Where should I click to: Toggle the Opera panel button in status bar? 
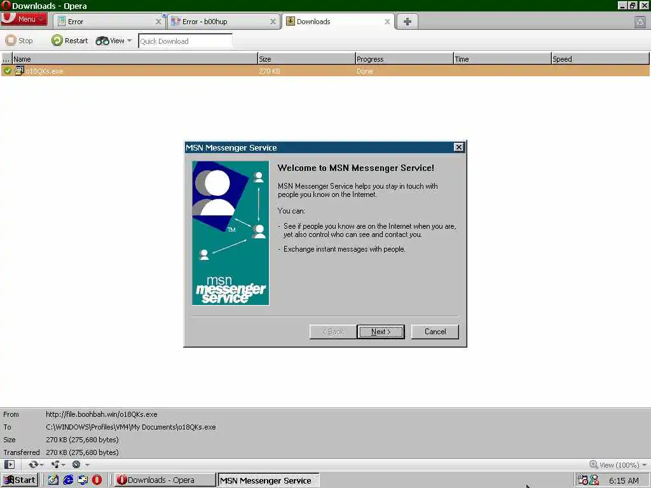(9, 464)
